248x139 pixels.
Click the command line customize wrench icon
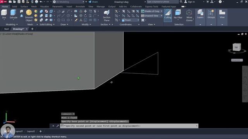58,126
